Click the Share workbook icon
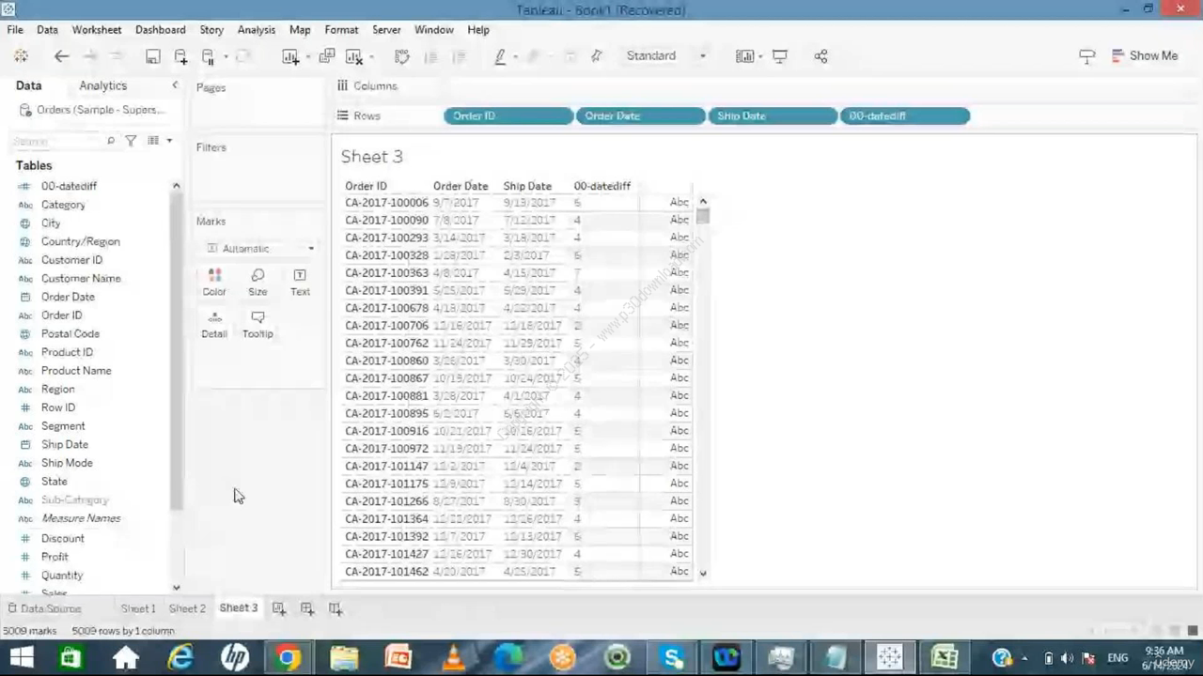The height and width of the screenshot is (676, 1203). click(820, 56)
